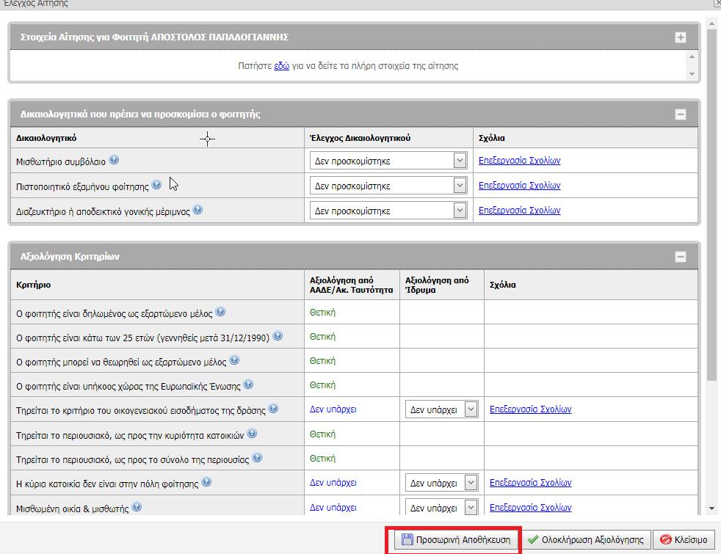Click the Κλείσιμο button
This screenshot has height=554, width=721.
684,540
